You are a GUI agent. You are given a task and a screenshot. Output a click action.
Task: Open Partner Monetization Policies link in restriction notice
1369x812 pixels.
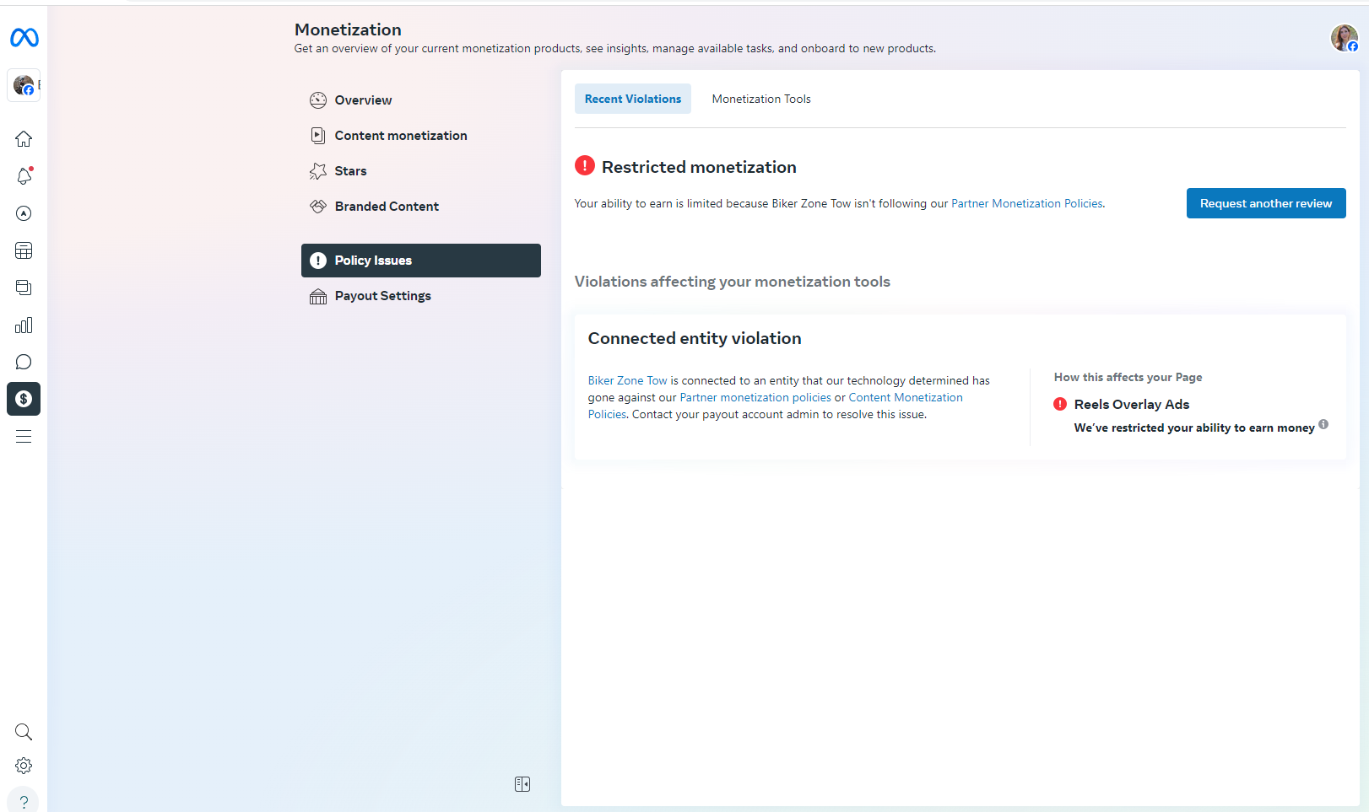click(x=1027, y=203)
